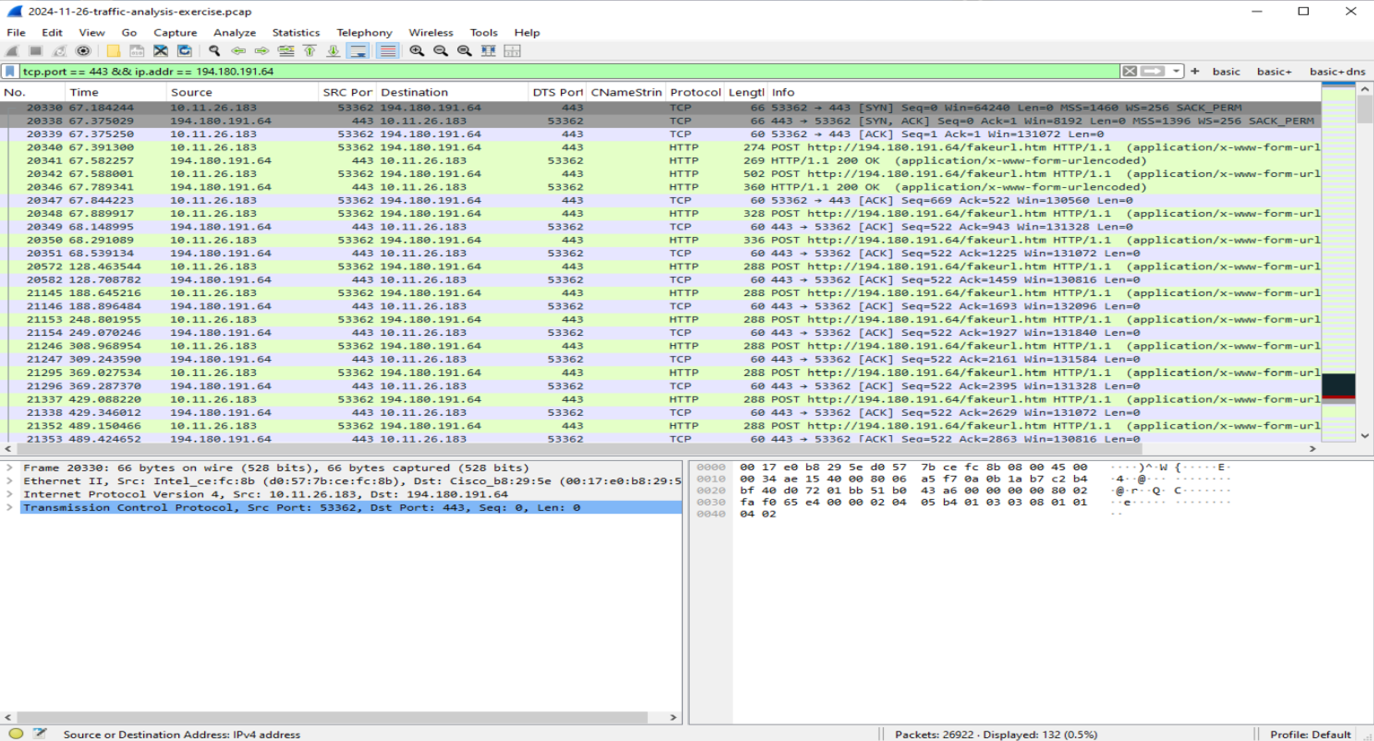Image resolution: width=1374 pixels, height=741 pixels.
Task: Toggle auto-scroll during live capture
Action: [359, 51]
